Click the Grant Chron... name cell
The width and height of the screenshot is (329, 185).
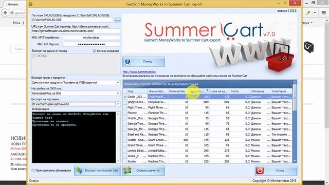158,140
